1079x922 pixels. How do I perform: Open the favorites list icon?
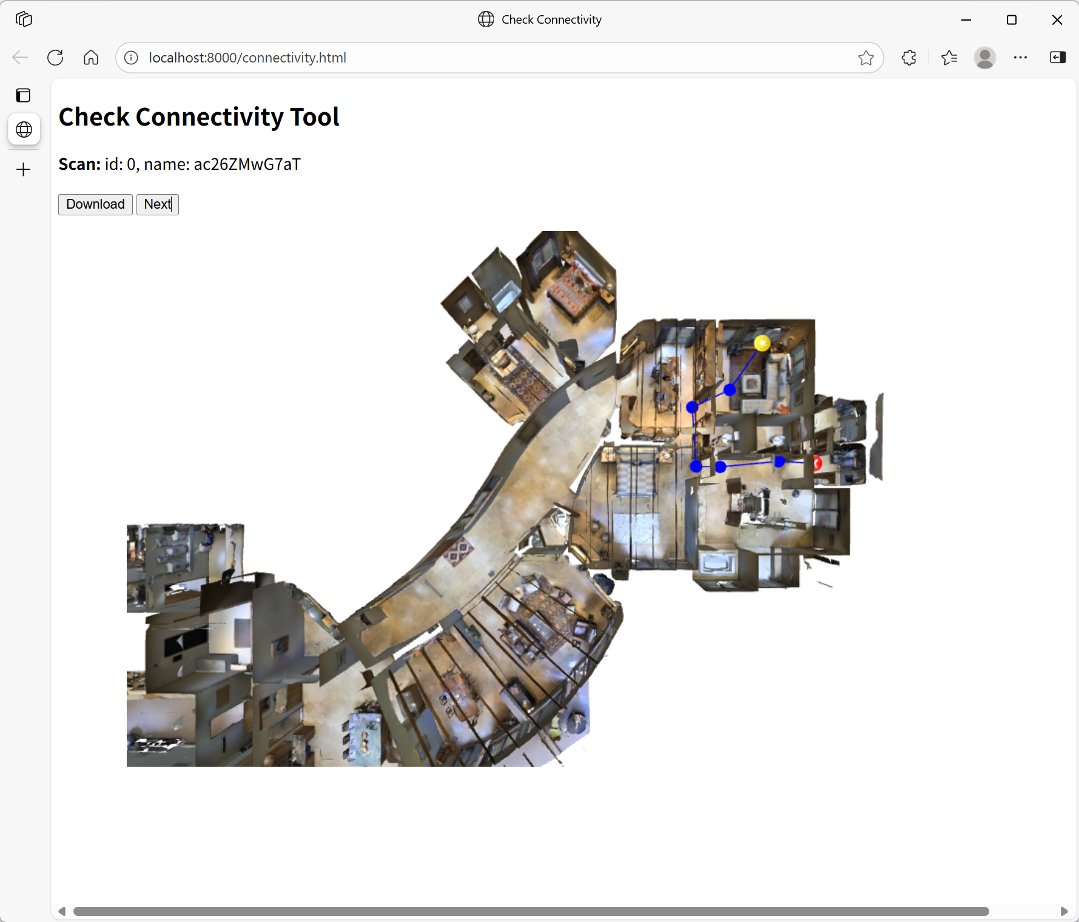pos(949,58)
